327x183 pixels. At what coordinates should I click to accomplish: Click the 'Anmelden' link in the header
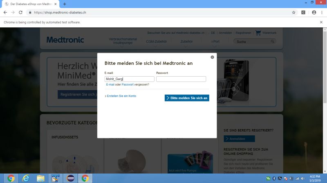pos(225,33)
